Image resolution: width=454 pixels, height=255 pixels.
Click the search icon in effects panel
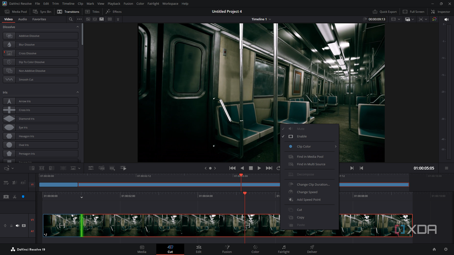pyautogui.click(x=71, y=19)
